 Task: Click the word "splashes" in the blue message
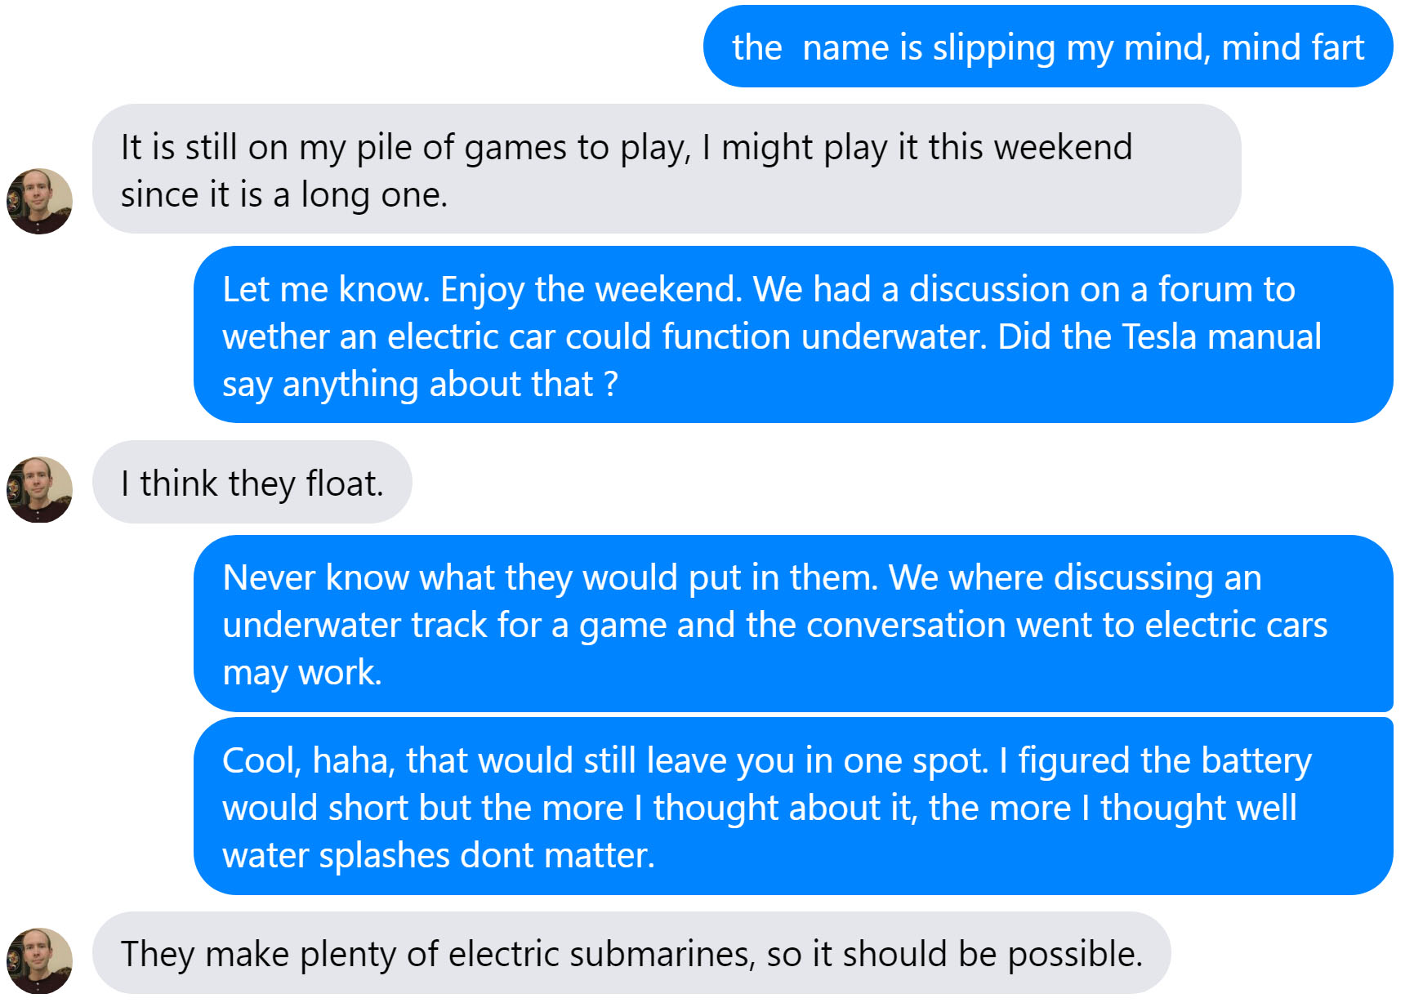(384, 855)
